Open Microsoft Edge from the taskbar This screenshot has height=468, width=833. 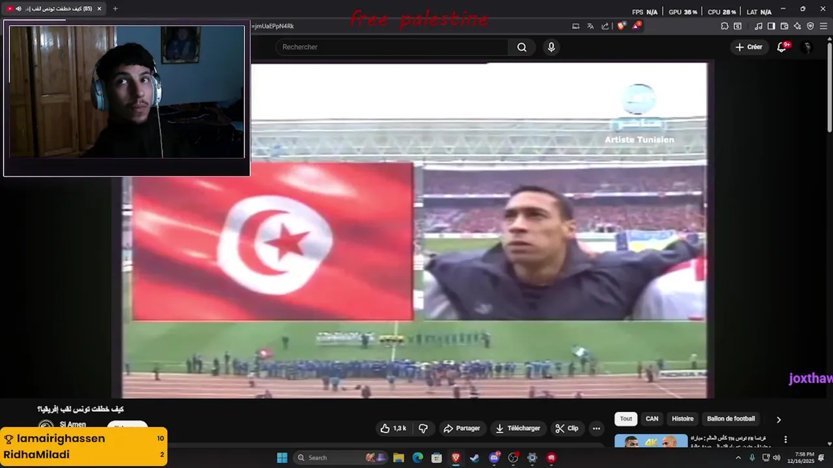pyautogui.click(x=417, y=458)
